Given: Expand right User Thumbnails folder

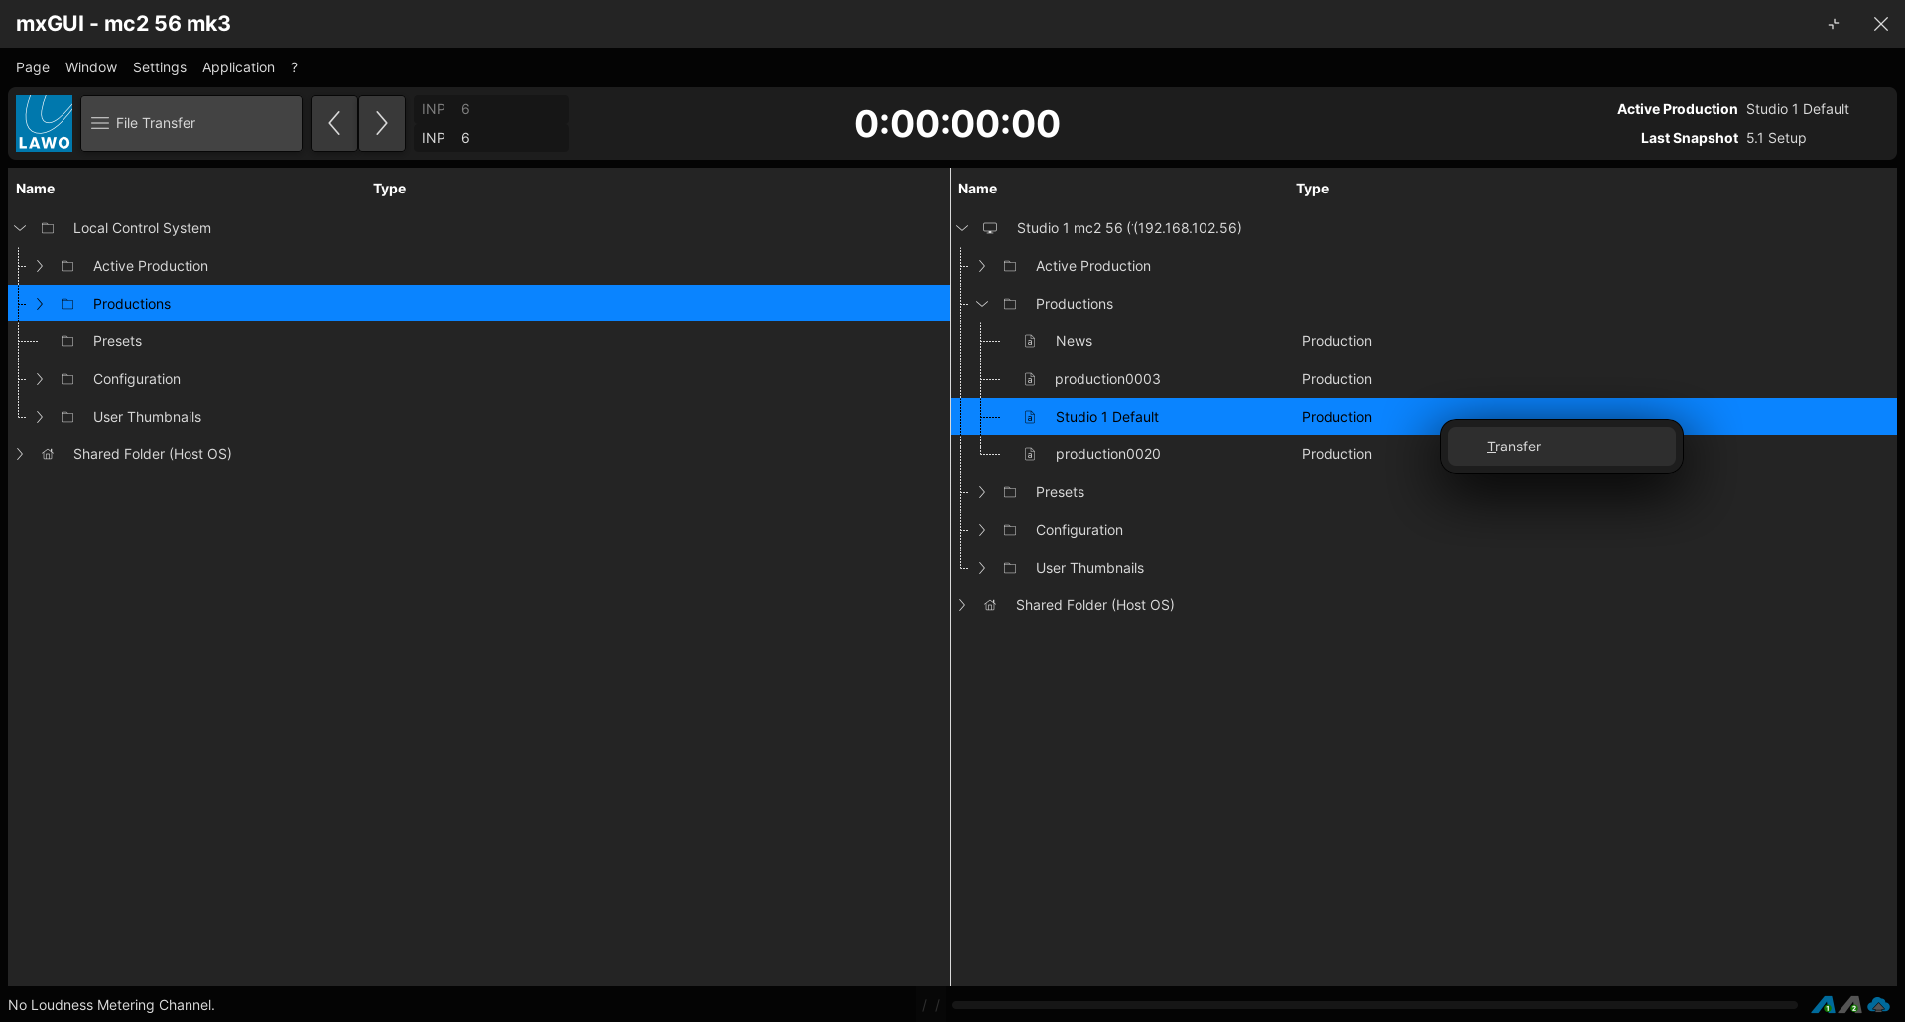Looking at the screenshot, I should pyautogui.click(x=982, y=568).
